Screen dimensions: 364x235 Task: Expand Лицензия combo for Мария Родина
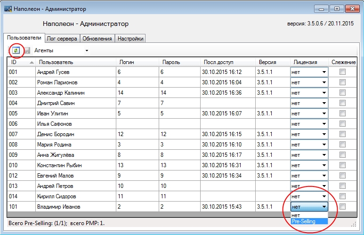[x=324, y=145]
